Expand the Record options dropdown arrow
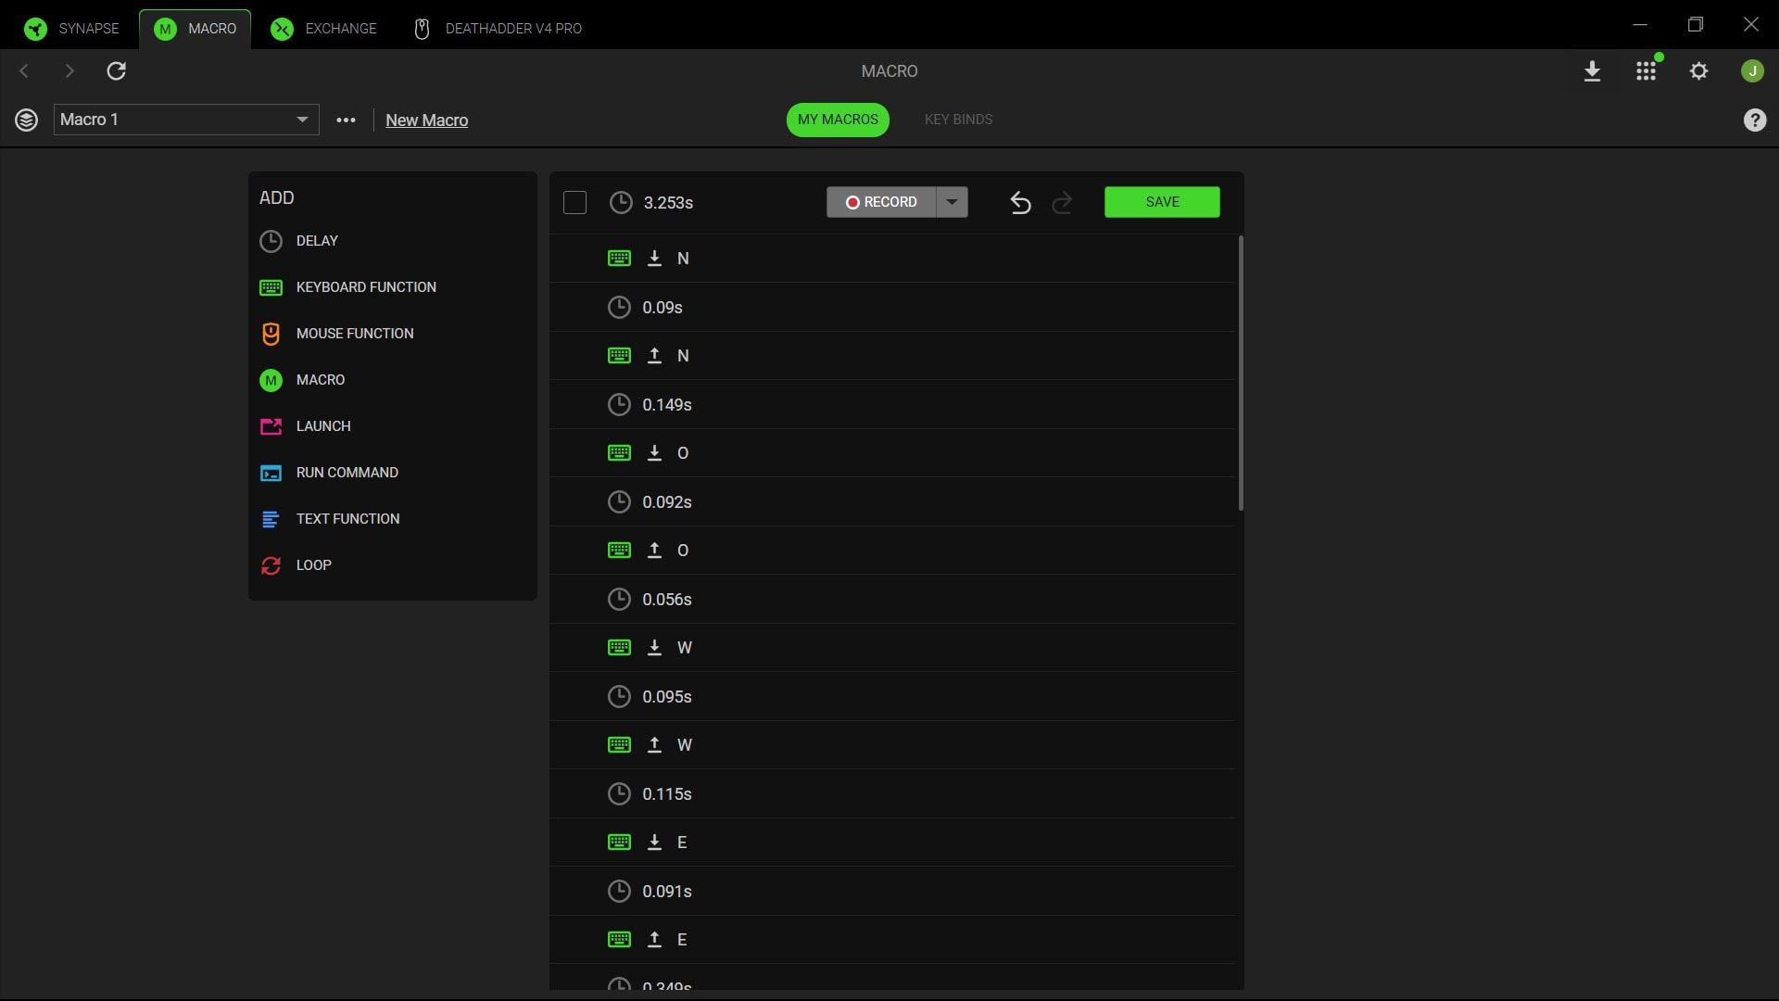1779x1001 pixels. click(x=952, y=202)
